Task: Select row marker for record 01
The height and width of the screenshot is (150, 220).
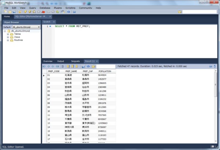Action: click(x=44, y=75)
